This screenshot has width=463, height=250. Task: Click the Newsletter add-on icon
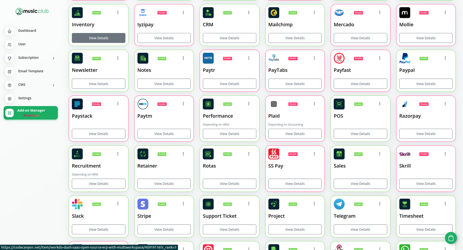tap(77, 58)
